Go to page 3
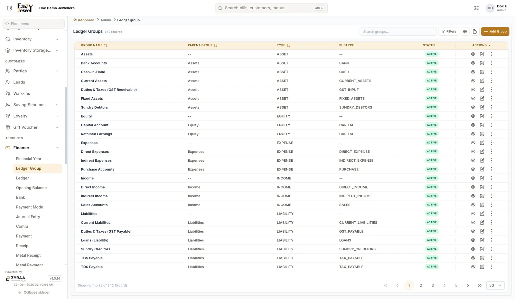 [x=433, y=285]
